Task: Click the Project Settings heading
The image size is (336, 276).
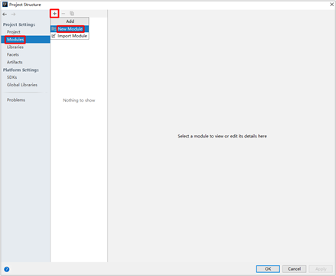Action: (19, 24)
